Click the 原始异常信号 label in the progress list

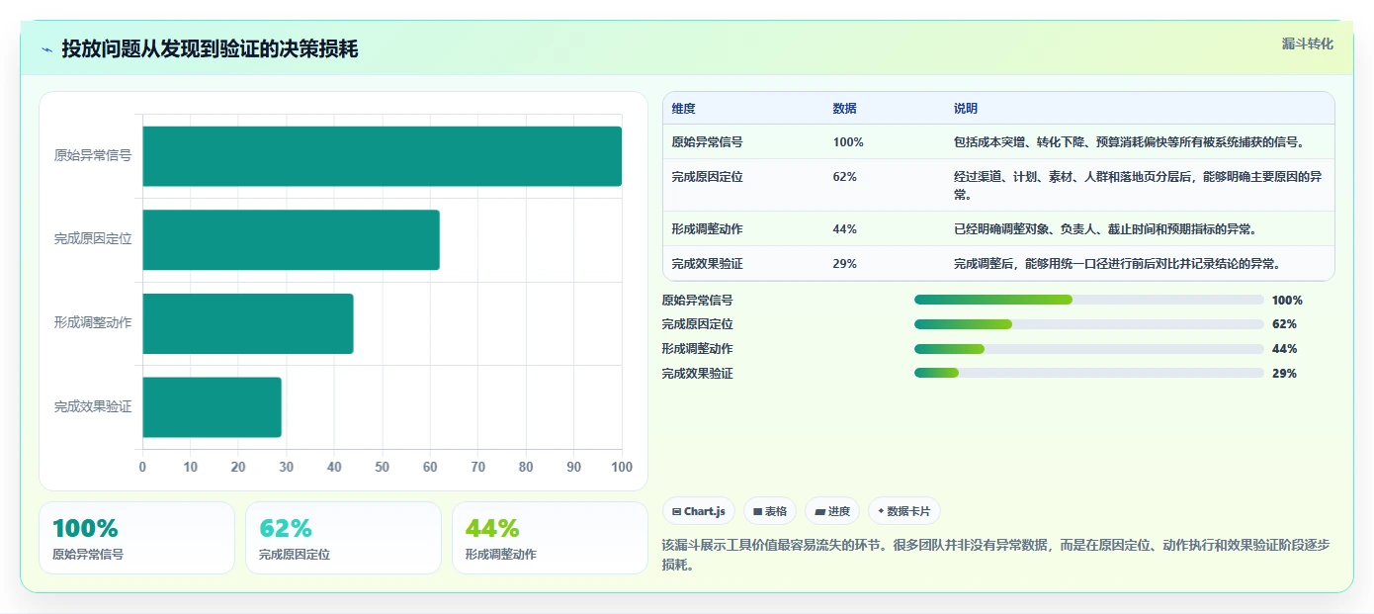click(698, 301)
